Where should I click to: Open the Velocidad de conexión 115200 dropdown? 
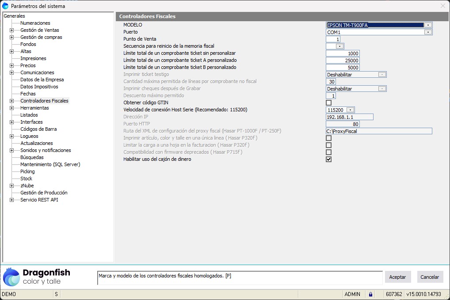350,110
